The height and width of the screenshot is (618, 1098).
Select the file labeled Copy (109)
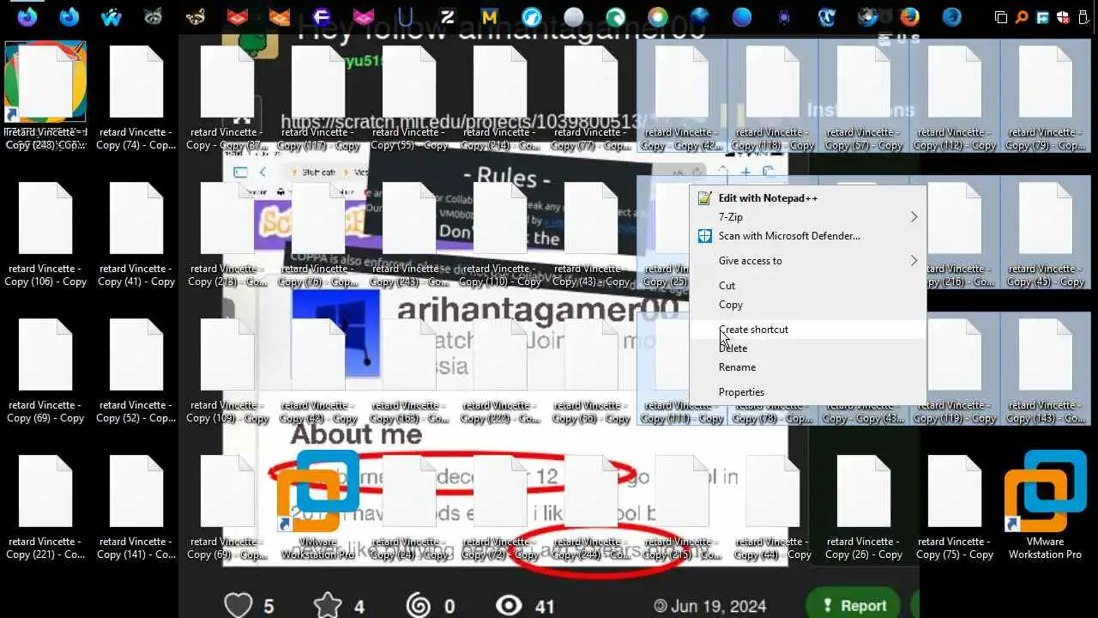click(x=227, y=370)
